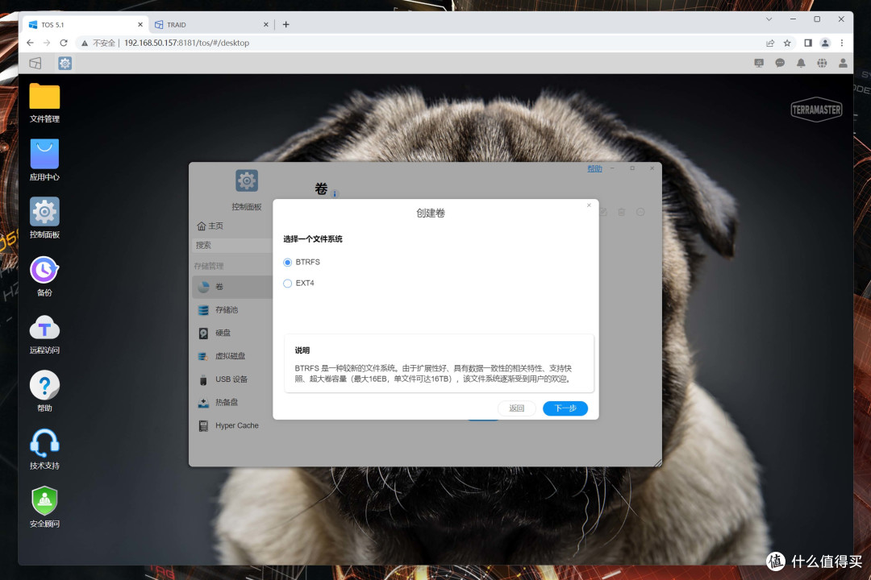Open the TOS user account icon
Screen dimensions: 871x580
843,64
